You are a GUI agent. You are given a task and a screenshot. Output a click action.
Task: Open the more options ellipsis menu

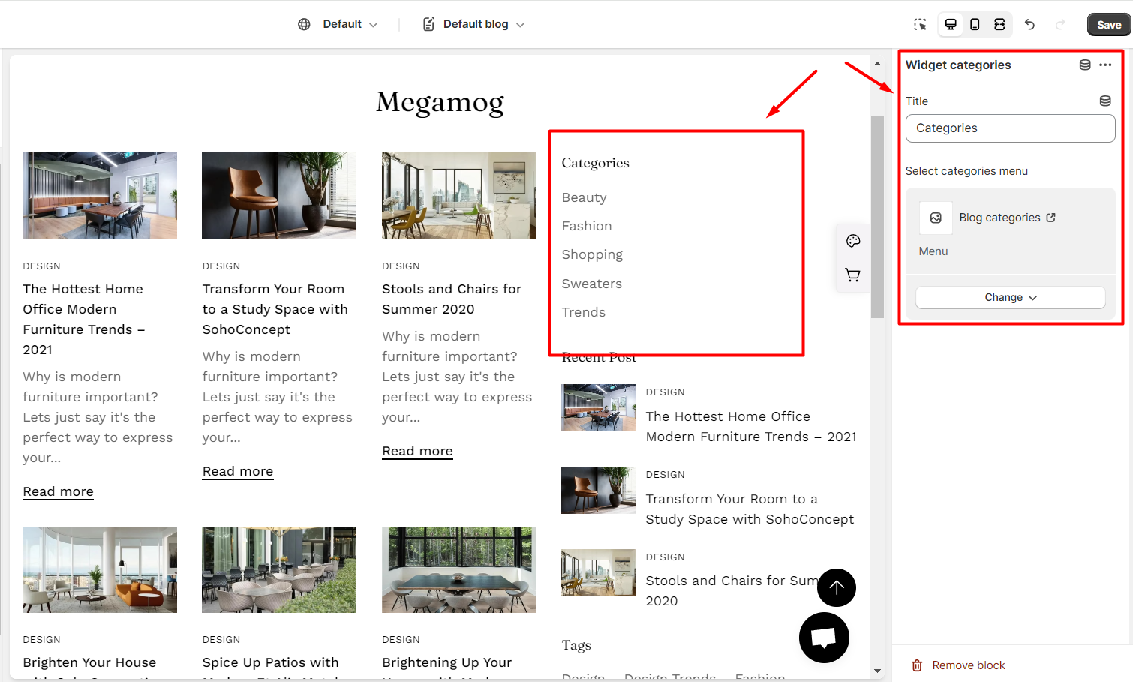[x=1105, y=65]
